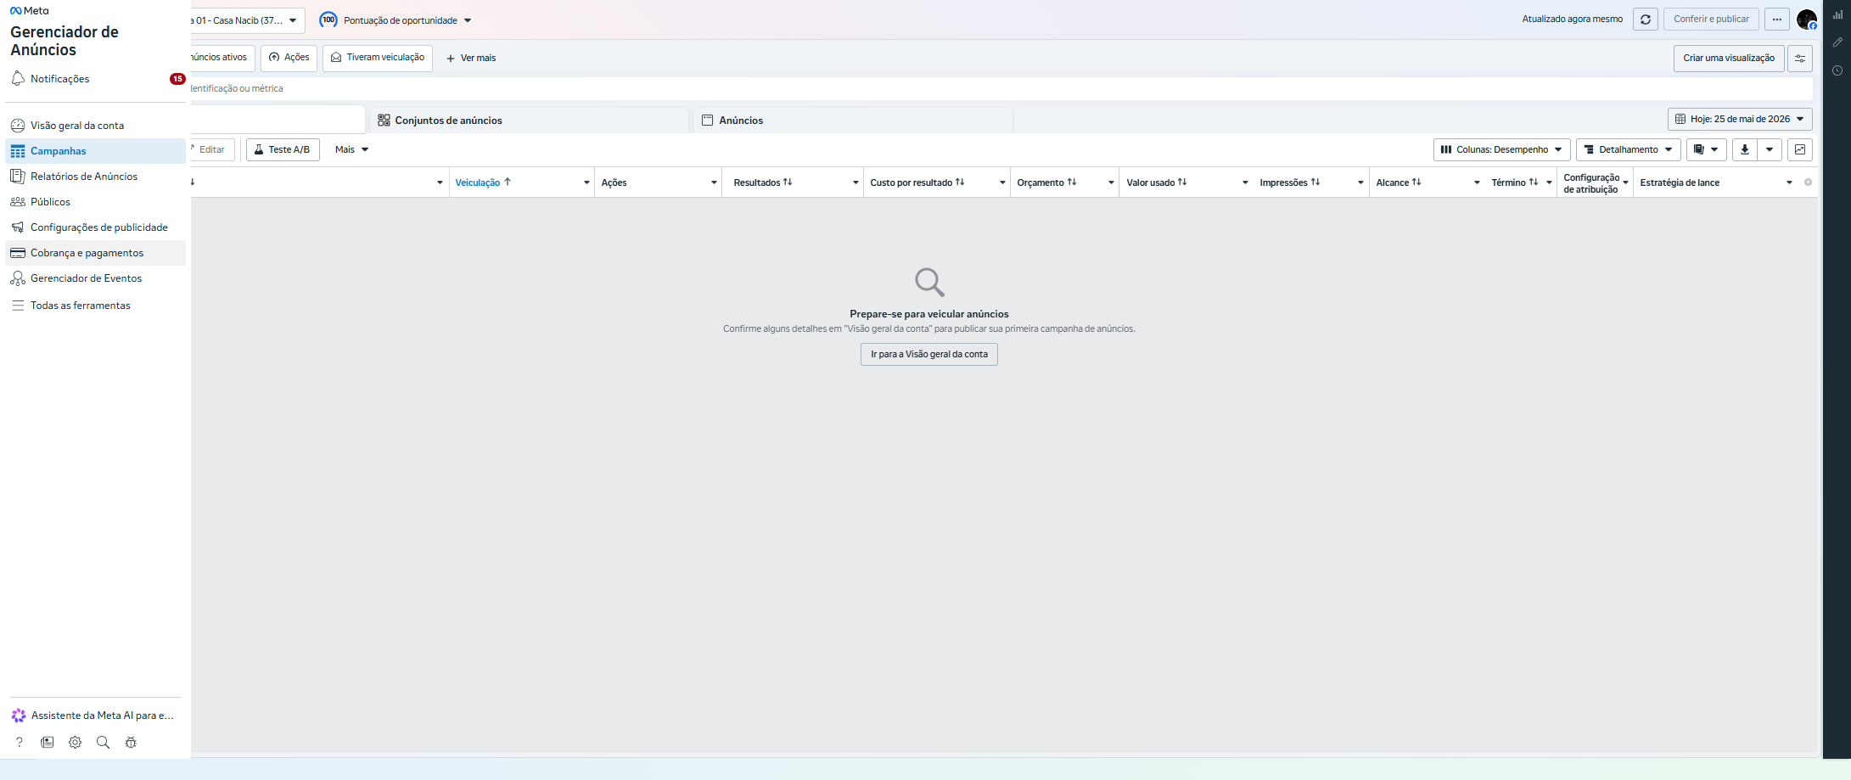The width and height of the screenshot is (1851, 780).
Task: Open the reports icon dropdown
Action: coord(1707,149)
